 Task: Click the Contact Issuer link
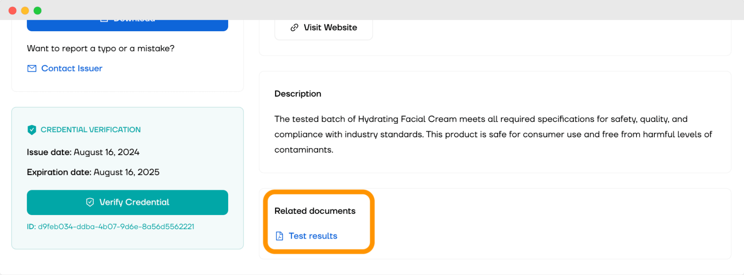tap(71, 68)
